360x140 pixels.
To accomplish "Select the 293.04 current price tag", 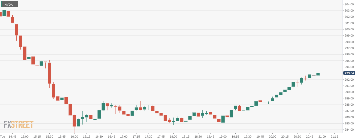I will (x=350, y=73).
